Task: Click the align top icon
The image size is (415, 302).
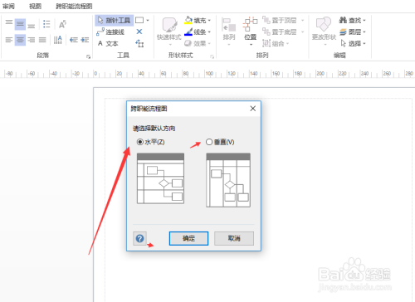Action: click(x=9, y=24)
